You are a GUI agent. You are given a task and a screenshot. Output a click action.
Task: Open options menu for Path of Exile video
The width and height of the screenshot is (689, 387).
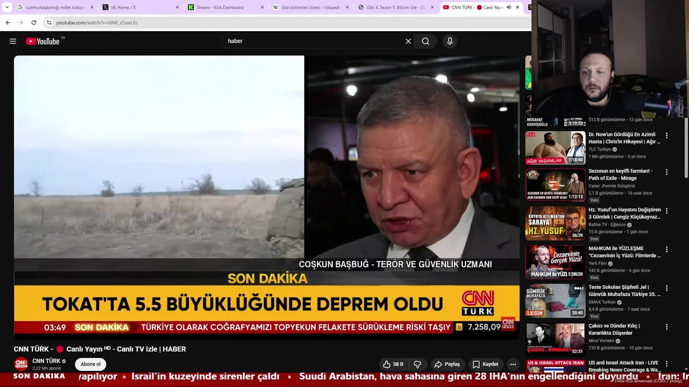click(x=666, y=172)
